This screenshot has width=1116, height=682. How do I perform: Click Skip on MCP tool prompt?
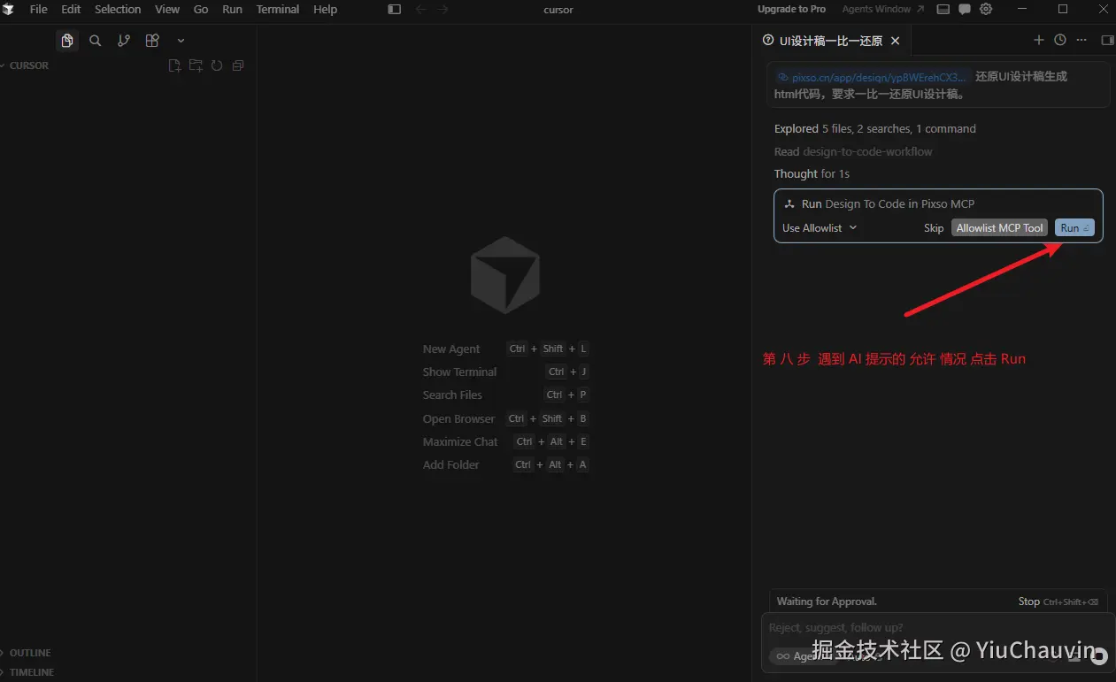click(934, 227)
